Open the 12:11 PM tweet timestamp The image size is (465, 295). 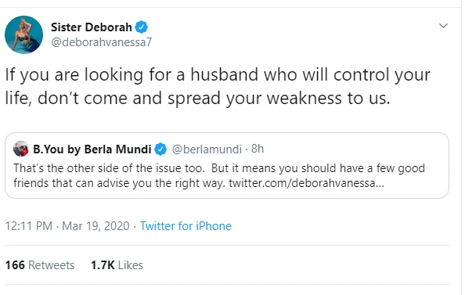(x=29, y=226)
